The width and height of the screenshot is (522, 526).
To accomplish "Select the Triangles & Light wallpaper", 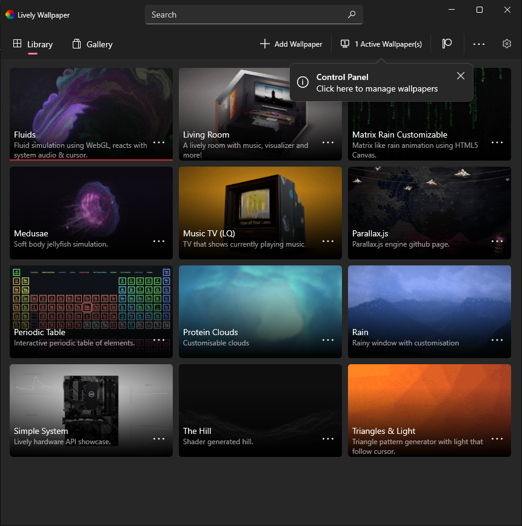I will point(429,411).
